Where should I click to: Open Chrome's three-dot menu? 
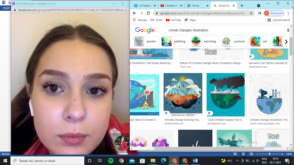(288, 13)
